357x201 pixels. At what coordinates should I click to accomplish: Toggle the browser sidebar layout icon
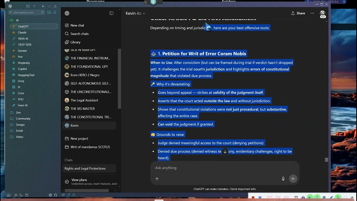[x=28, y=6]
